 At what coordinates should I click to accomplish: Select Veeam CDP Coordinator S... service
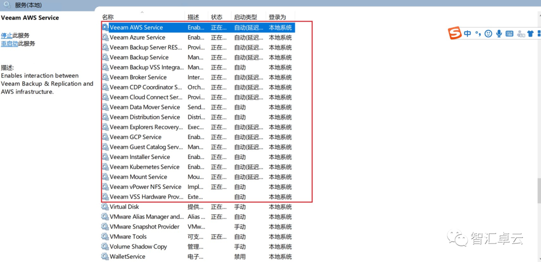[x=198, y=87]
